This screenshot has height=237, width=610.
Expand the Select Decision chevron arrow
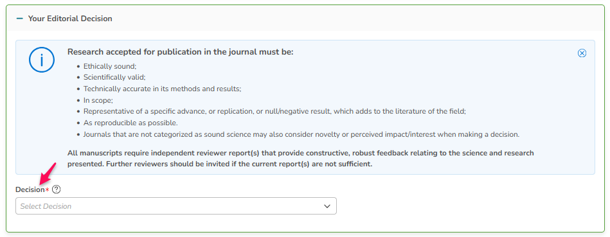(x=327, y=206)
